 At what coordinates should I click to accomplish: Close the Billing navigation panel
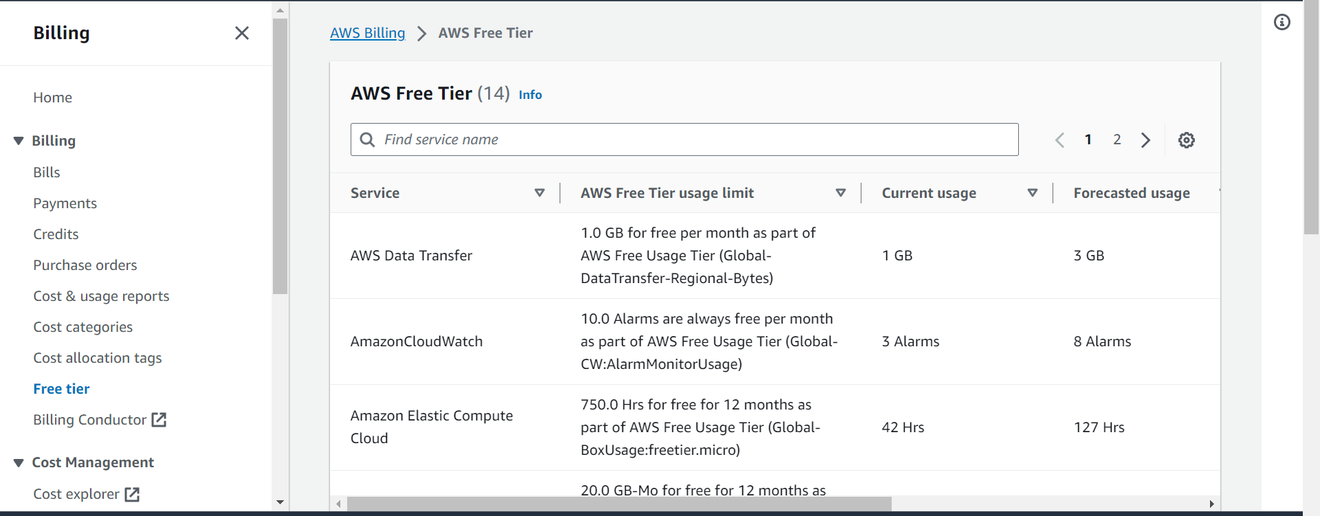click(x=242, y=33)
